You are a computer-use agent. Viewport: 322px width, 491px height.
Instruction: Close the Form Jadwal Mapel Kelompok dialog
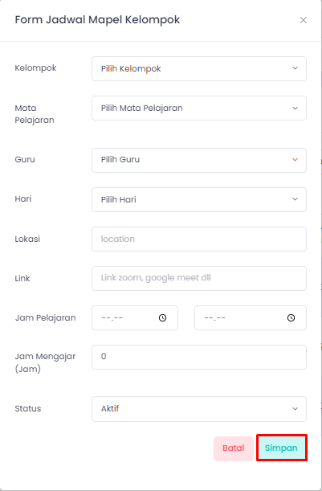click(304, 20)
